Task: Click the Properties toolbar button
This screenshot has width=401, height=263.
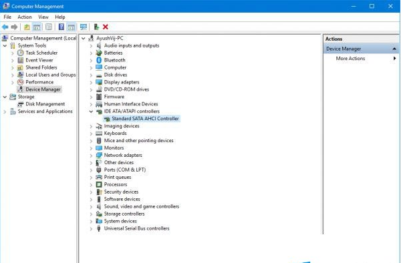Action: coord(49,27)
